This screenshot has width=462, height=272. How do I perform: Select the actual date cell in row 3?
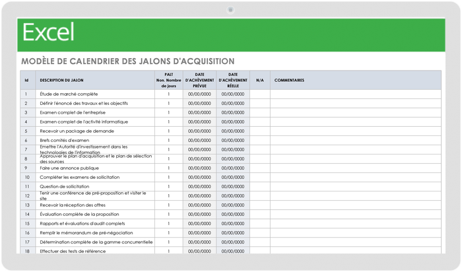[233, 113]
